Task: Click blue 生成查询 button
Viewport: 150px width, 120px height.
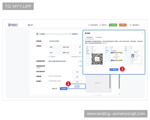Action: (x=63, y=88)
